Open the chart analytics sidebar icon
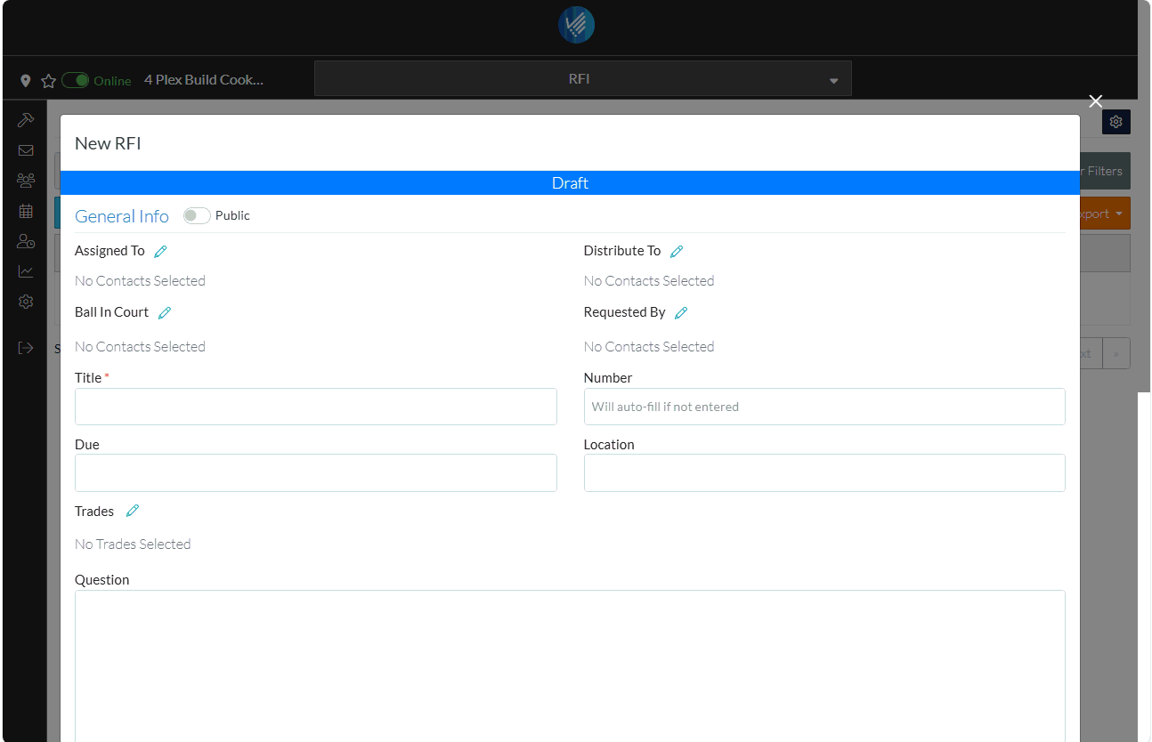Screen dimensions: 1152x742 (26, 271)
